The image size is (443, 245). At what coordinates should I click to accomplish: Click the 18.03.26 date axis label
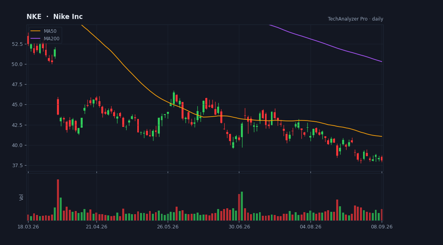pos(28,227)
